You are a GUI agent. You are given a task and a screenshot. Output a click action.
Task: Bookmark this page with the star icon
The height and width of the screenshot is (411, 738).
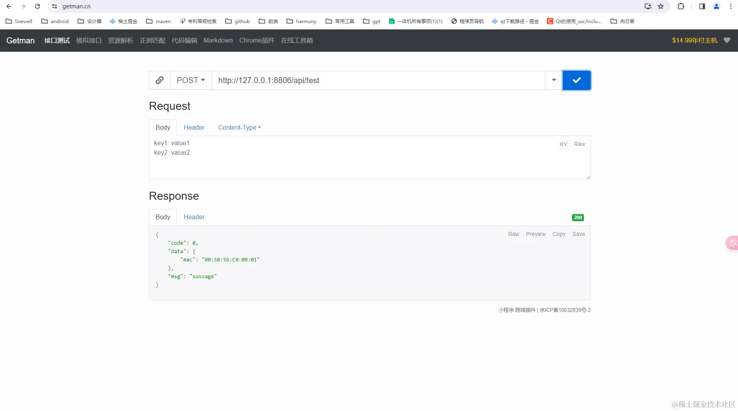[661, 6]
